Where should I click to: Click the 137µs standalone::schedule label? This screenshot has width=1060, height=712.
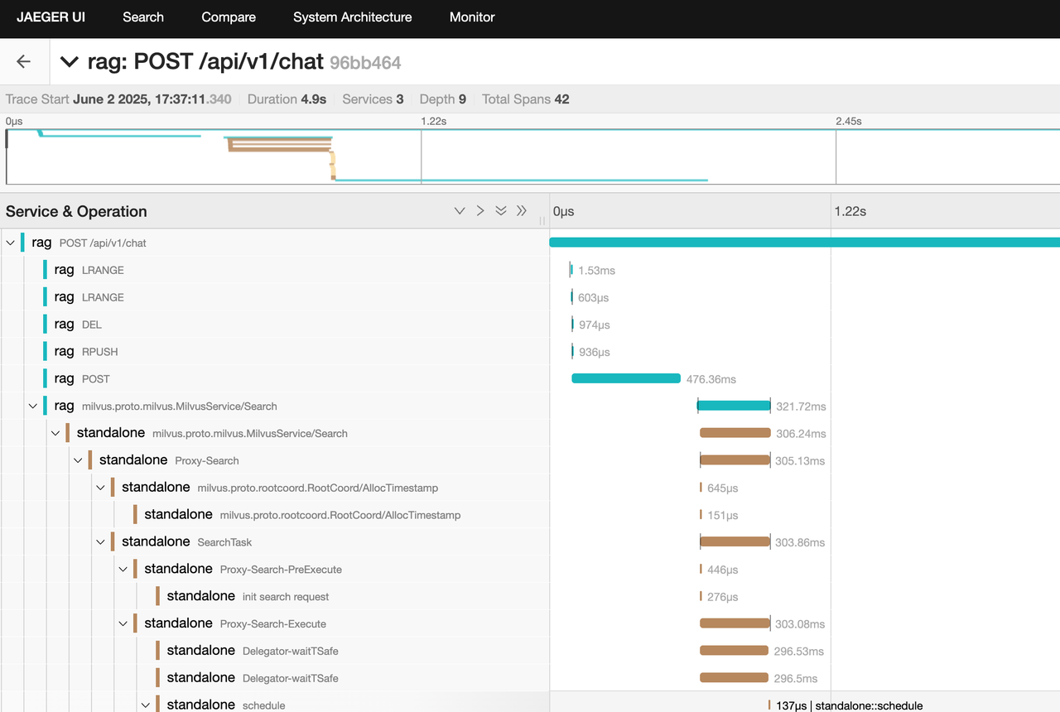pyautogui.click(x=850, y=706)
